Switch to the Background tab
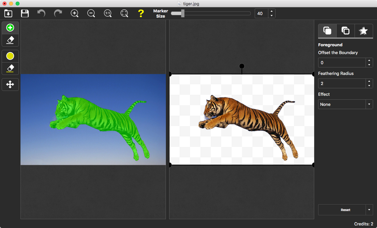 [x=345, y=31]
